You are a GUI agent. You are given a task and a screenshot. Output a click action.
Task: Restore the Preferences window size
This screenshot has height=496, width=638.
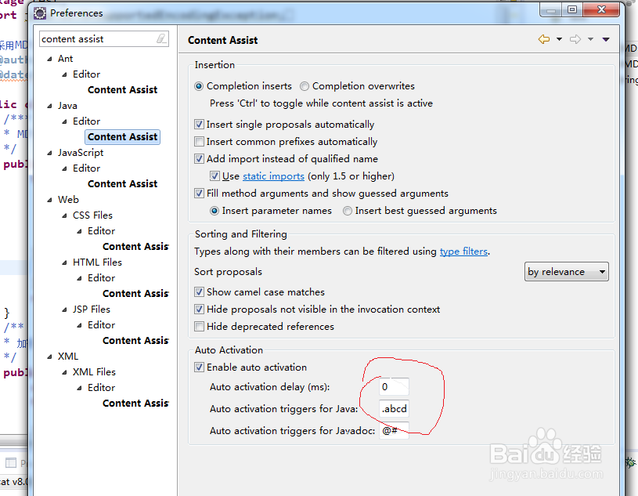click(572, 9)
